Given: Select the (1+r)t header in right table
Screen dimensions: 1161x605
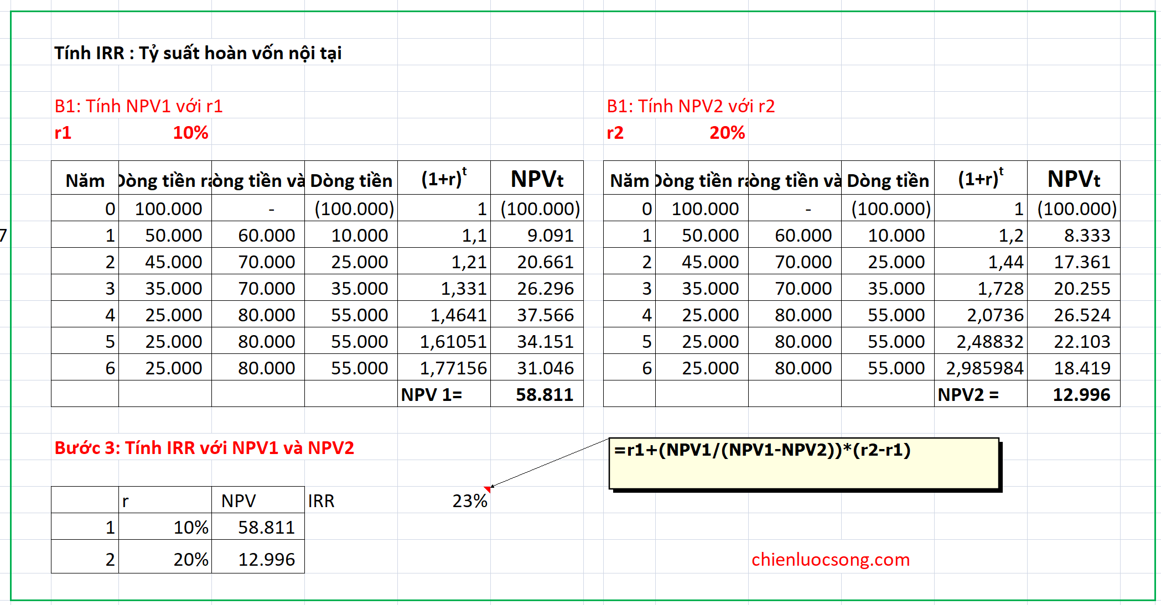Looking at the screenshot, I should [979, 177].
